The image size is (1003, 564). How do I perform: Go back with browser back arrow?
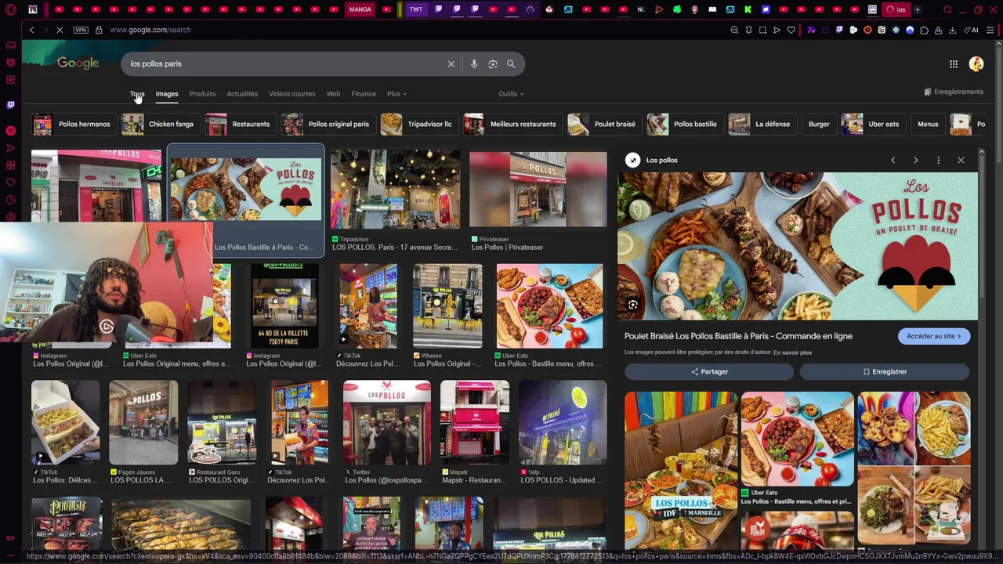(31, 30)
